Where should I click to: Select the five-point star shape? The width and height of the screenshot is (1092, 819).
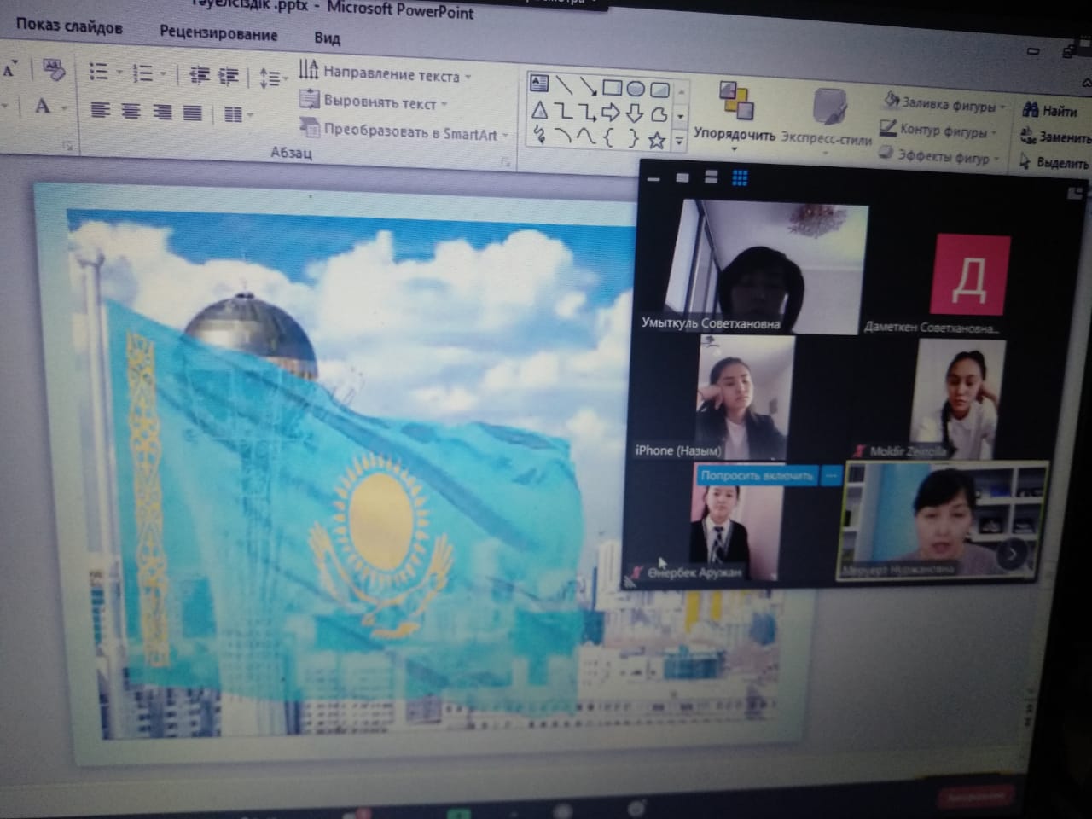click(657, 139)
